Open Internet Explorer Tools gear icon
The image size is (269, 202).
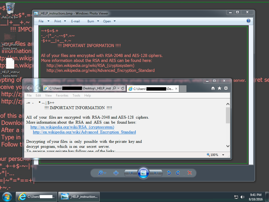pyautogui.click(x=226, y=88)
